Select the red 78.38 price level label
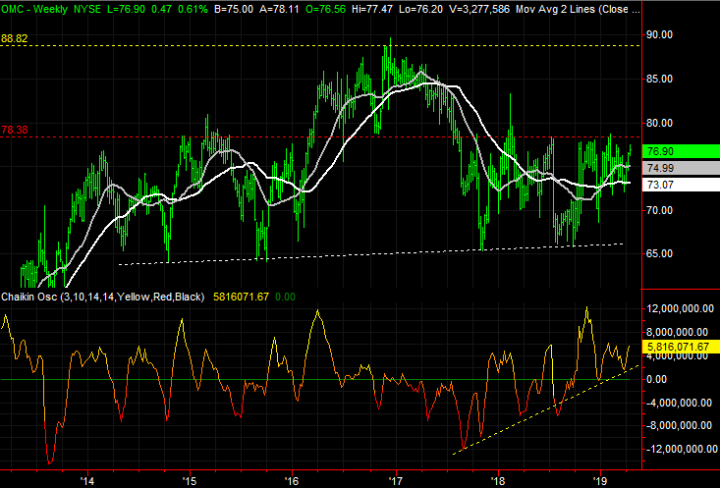720x488 pixels. pos(15,129)
